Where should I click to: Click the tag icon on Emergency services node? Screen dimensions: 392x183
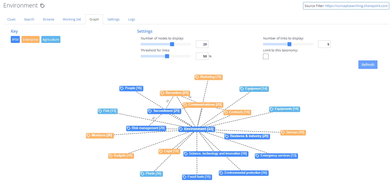tap(257, 156)
